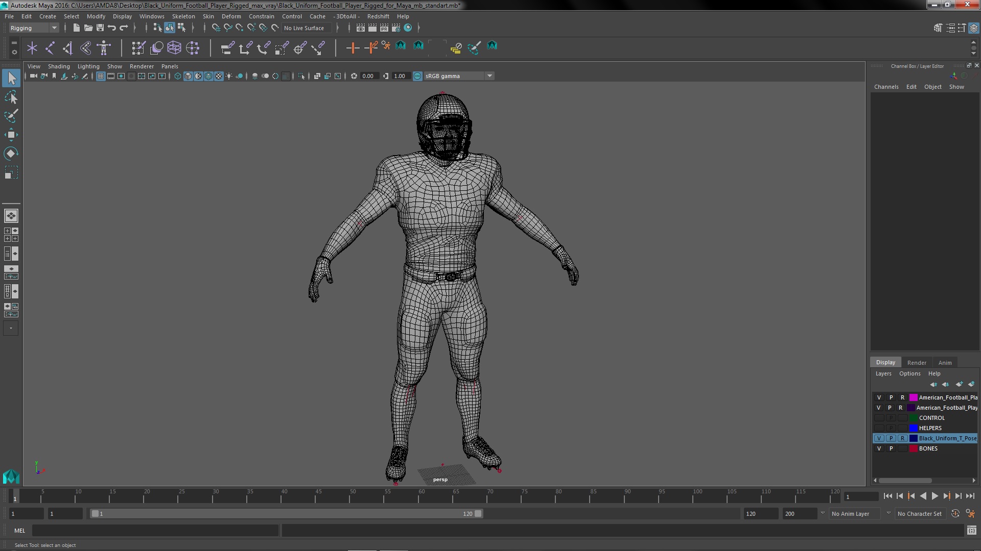Toggle R reference on Black_Uniform_T_Pose layer

pos(902,438)
